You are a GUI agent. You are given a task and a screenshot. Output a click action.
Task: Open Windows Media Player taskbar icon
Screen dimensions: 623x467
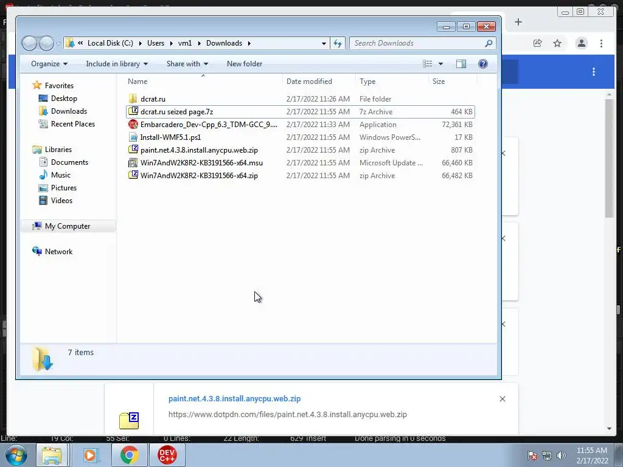(x=90, y=455)
